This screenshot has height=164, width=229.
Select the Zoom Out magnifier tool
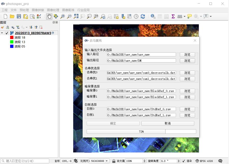(x=69, y=16)
